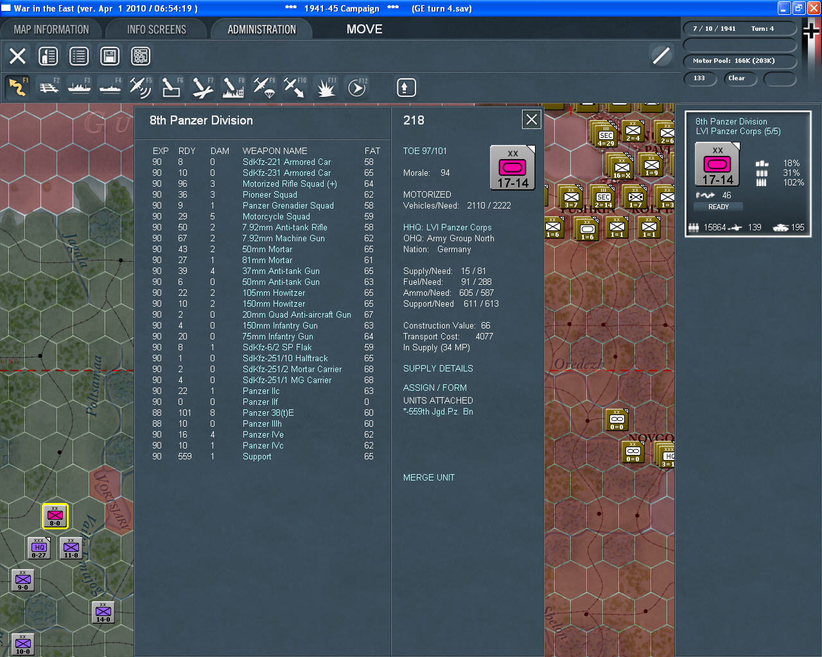Click the SEC 4=29 Soviet unit stack
Image resolution: width=822 pixels, height=657 pixels.
click(605, 135)
